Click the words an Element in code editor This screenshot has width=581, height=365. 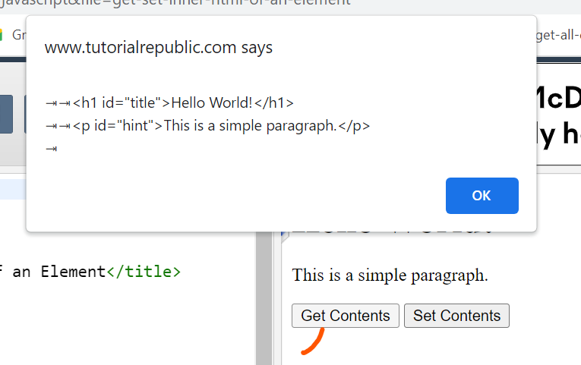tap(58, 272)
